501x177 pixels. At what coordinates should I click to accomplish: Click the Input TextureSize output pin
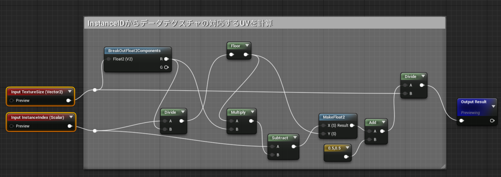coord(68,101)
